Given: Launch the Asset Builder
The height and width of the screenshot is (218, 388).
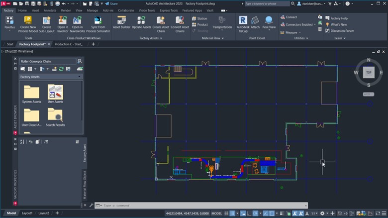Looking at the screenshot, I should [x=121, y=22].
